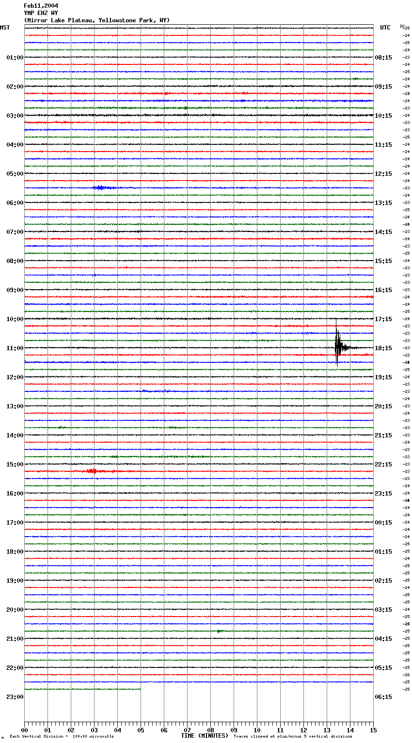This screenshot has height=743, width=412.
Task: Click the '18:15' UTC time label
Action: pos(383,348)
